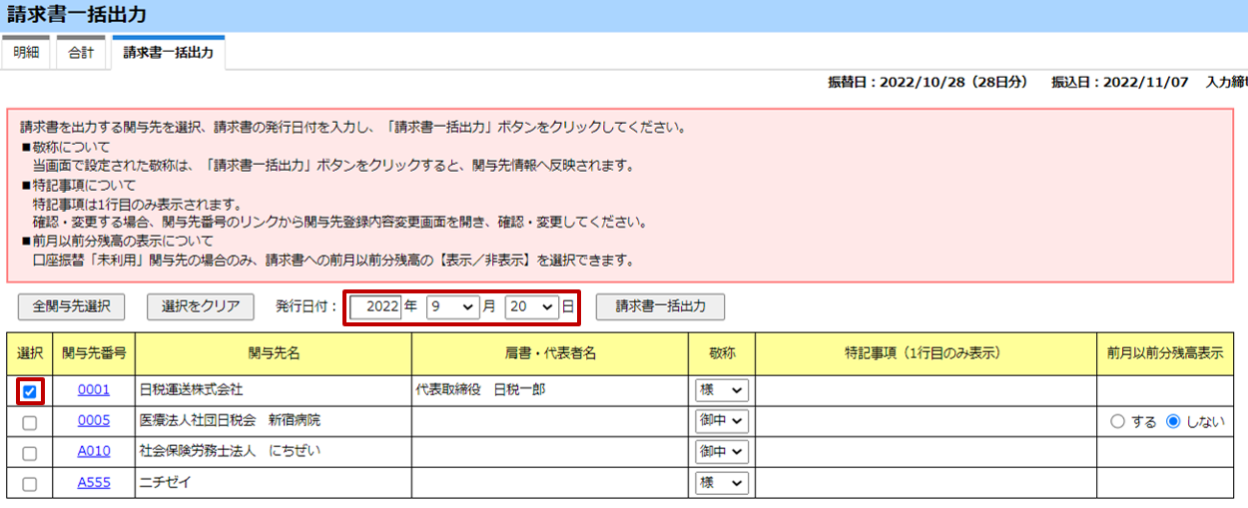Screen dimensions: 1248x508
Task: Tick the checkbox for ニチゼイ
Action: pos(29,484)
